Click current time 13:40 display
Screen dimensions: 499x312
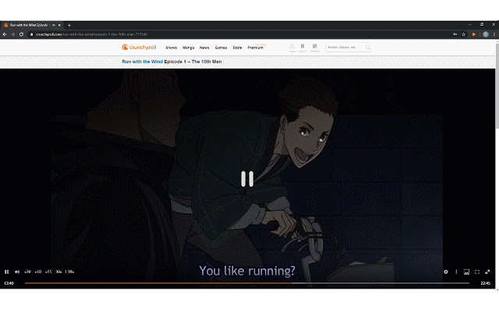[9, 283]
